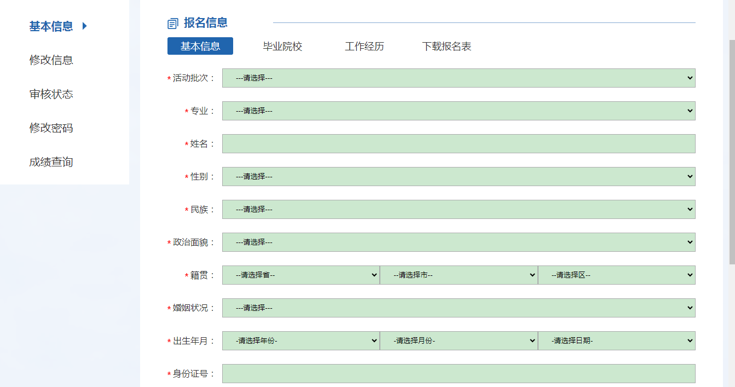This screenshot has width=735, height=387.
Task: Select 成绩查询 in the sidebar
Action: pyautogui.click(x=51, y=162)
